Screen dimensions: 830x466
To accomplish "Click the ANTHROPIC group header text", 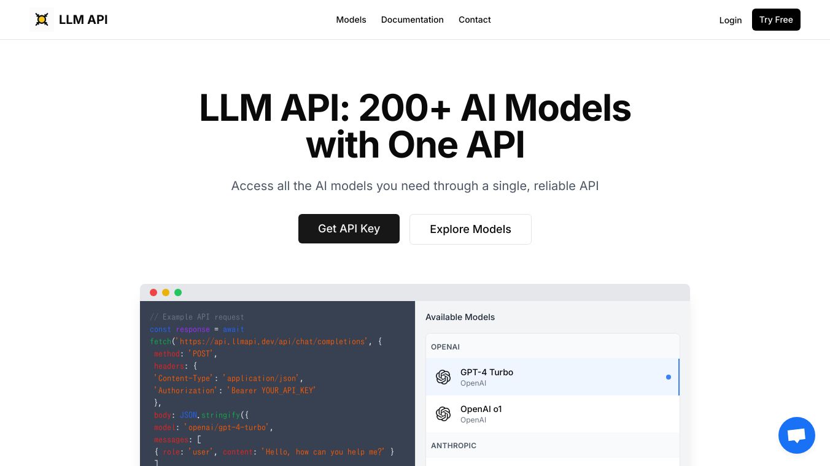I will click(x=454, y=446).
